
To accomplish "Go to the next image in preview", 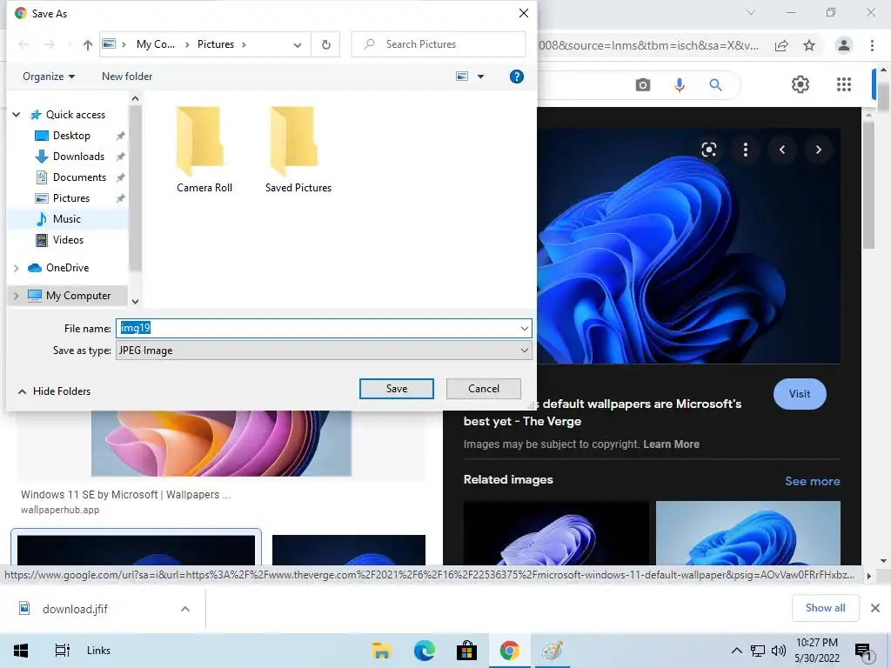I will point(818,150).
